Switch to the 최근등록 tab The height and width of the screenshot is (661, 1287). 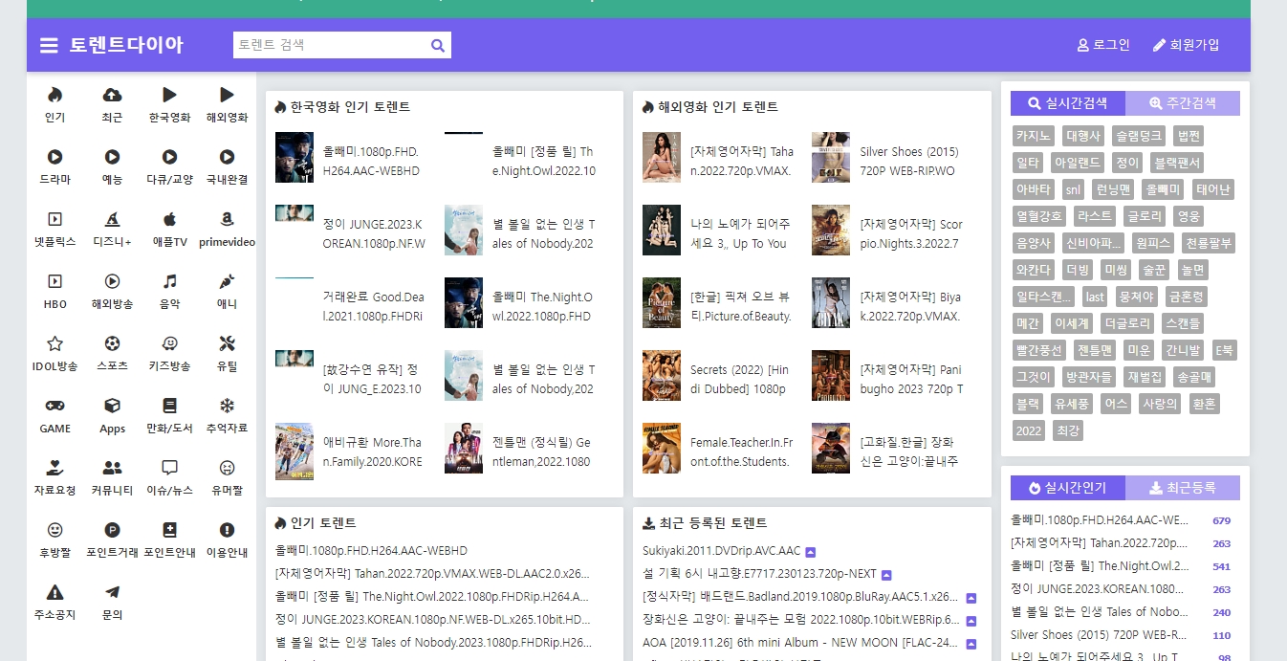(1183, 488)
